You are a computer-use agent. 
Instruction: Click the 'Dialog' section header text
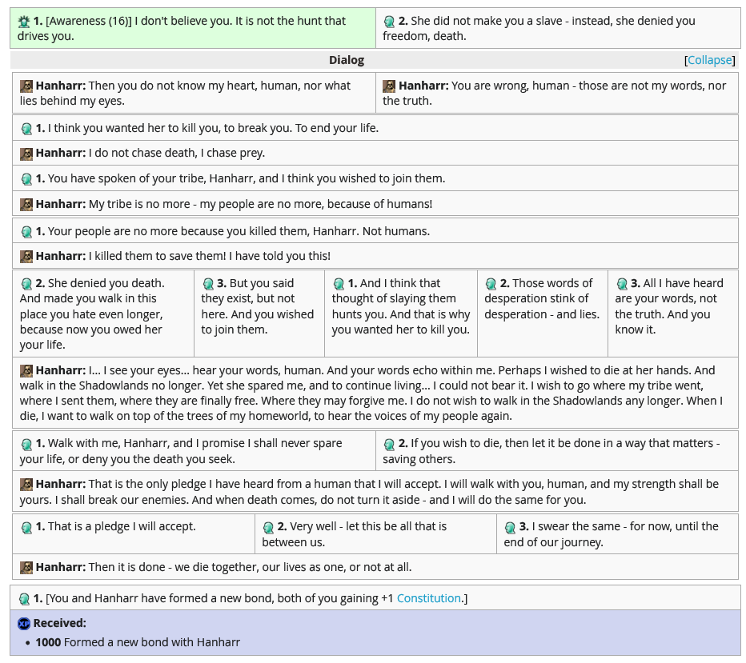(x=347, y=60)
